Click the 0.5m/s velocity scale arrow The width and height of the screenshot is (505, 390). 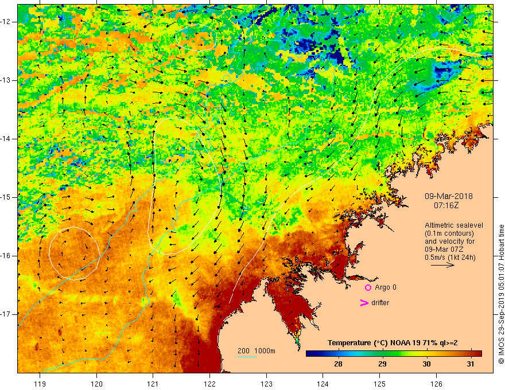click(442, 265)
